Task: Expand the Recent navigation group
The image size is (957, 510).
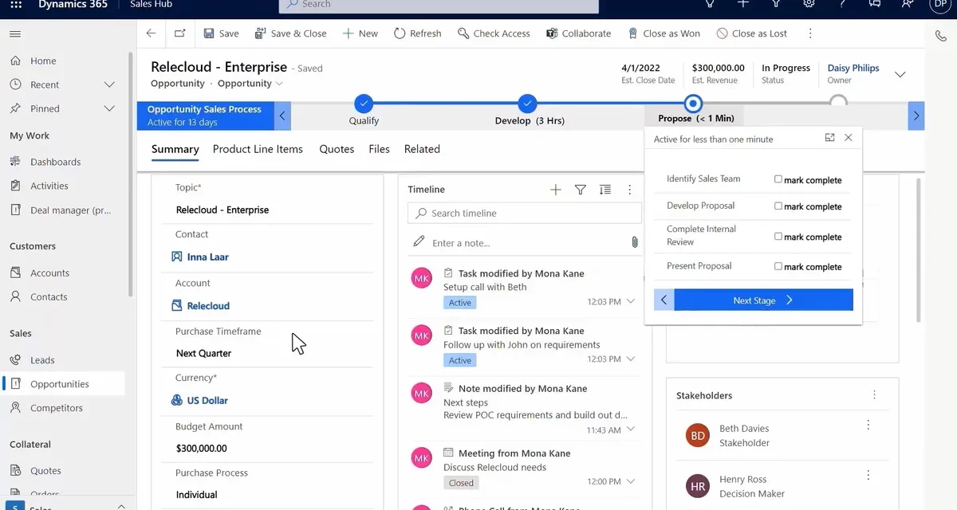Action: (110, 84)
